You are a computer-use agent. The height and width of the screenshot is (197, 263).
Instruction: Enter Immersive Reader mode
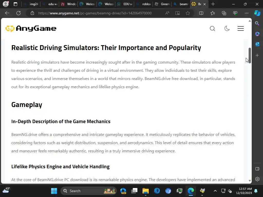point(177,13)
